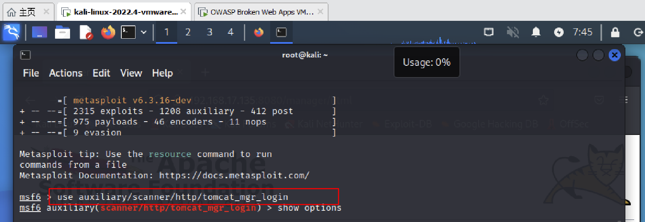Open the notifications bell icon

(x=536, y=32)
